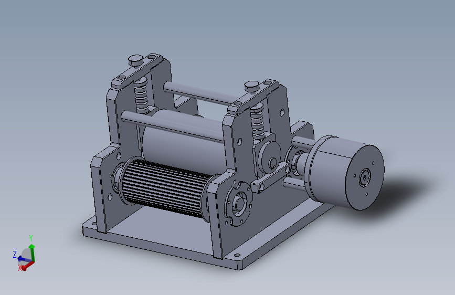This screenshot has width=455, height=295.
Task: Select the large cylindrical motor housing
Action: click(x=345, y=172)
